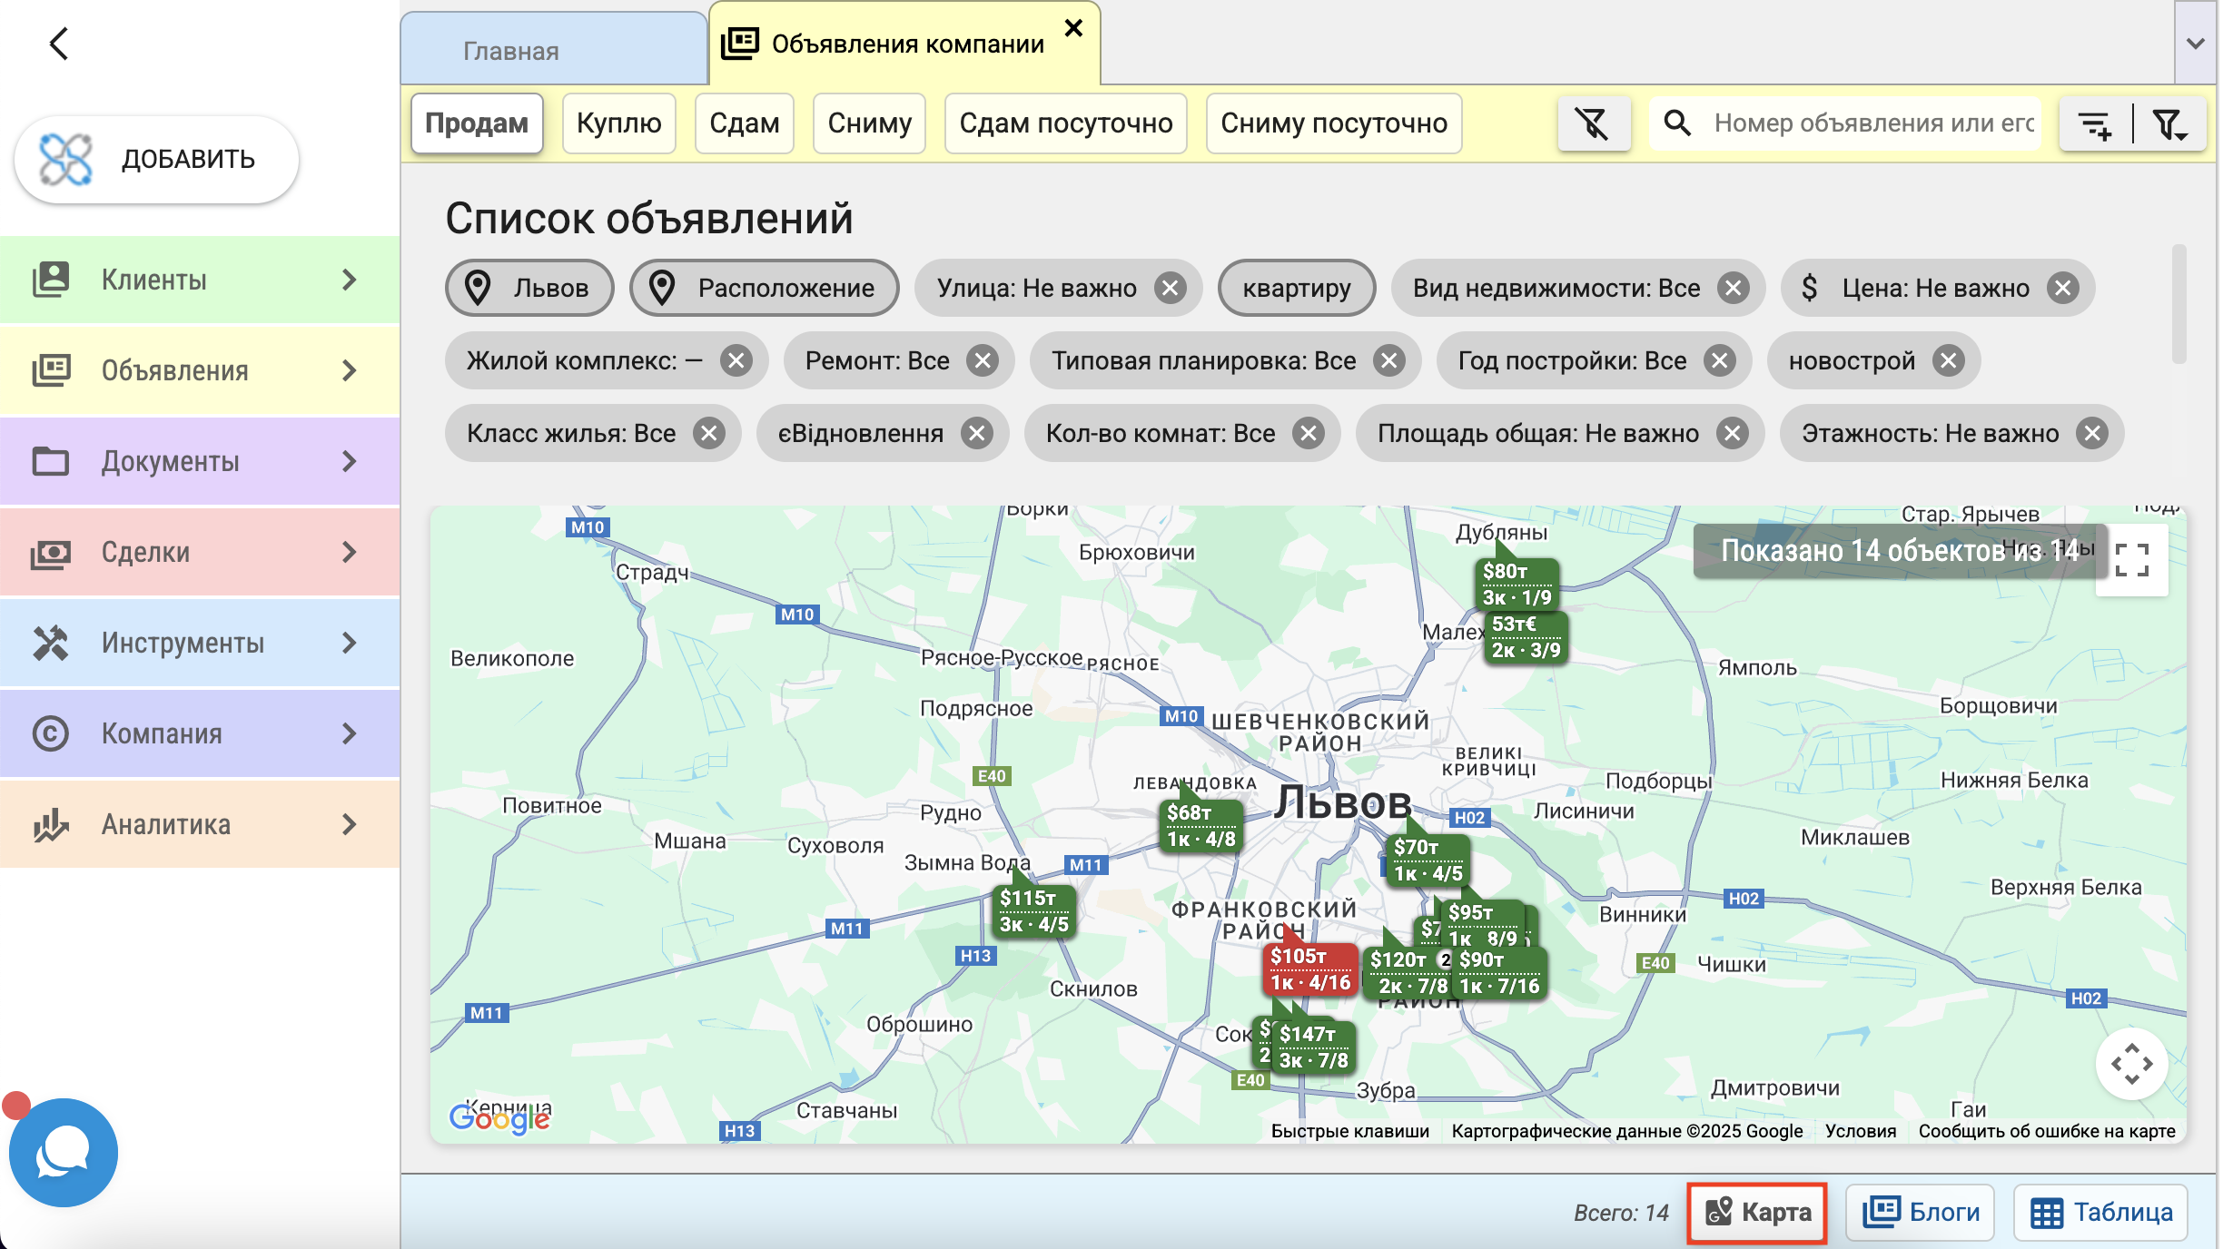The image size is (2223, 1249).
Task: Remove the єВідновлення filter chip
Action: pyautogui.click(x=977, y=433)
